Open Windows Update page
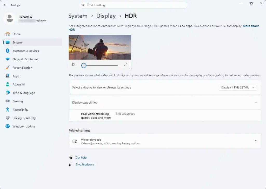This screenshot has width=266, height=189. coord(33,126)
